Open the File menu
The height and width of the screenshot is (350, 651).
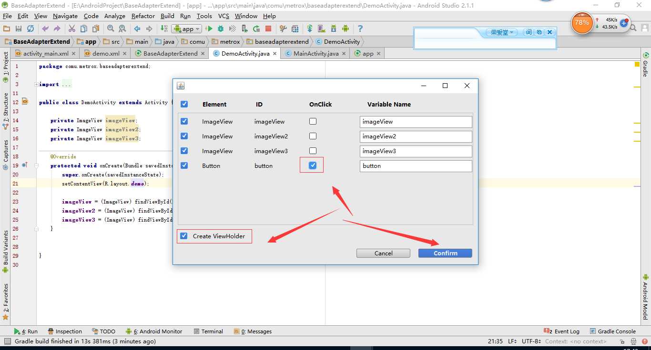pyautogui.click(x=7, y=16)
